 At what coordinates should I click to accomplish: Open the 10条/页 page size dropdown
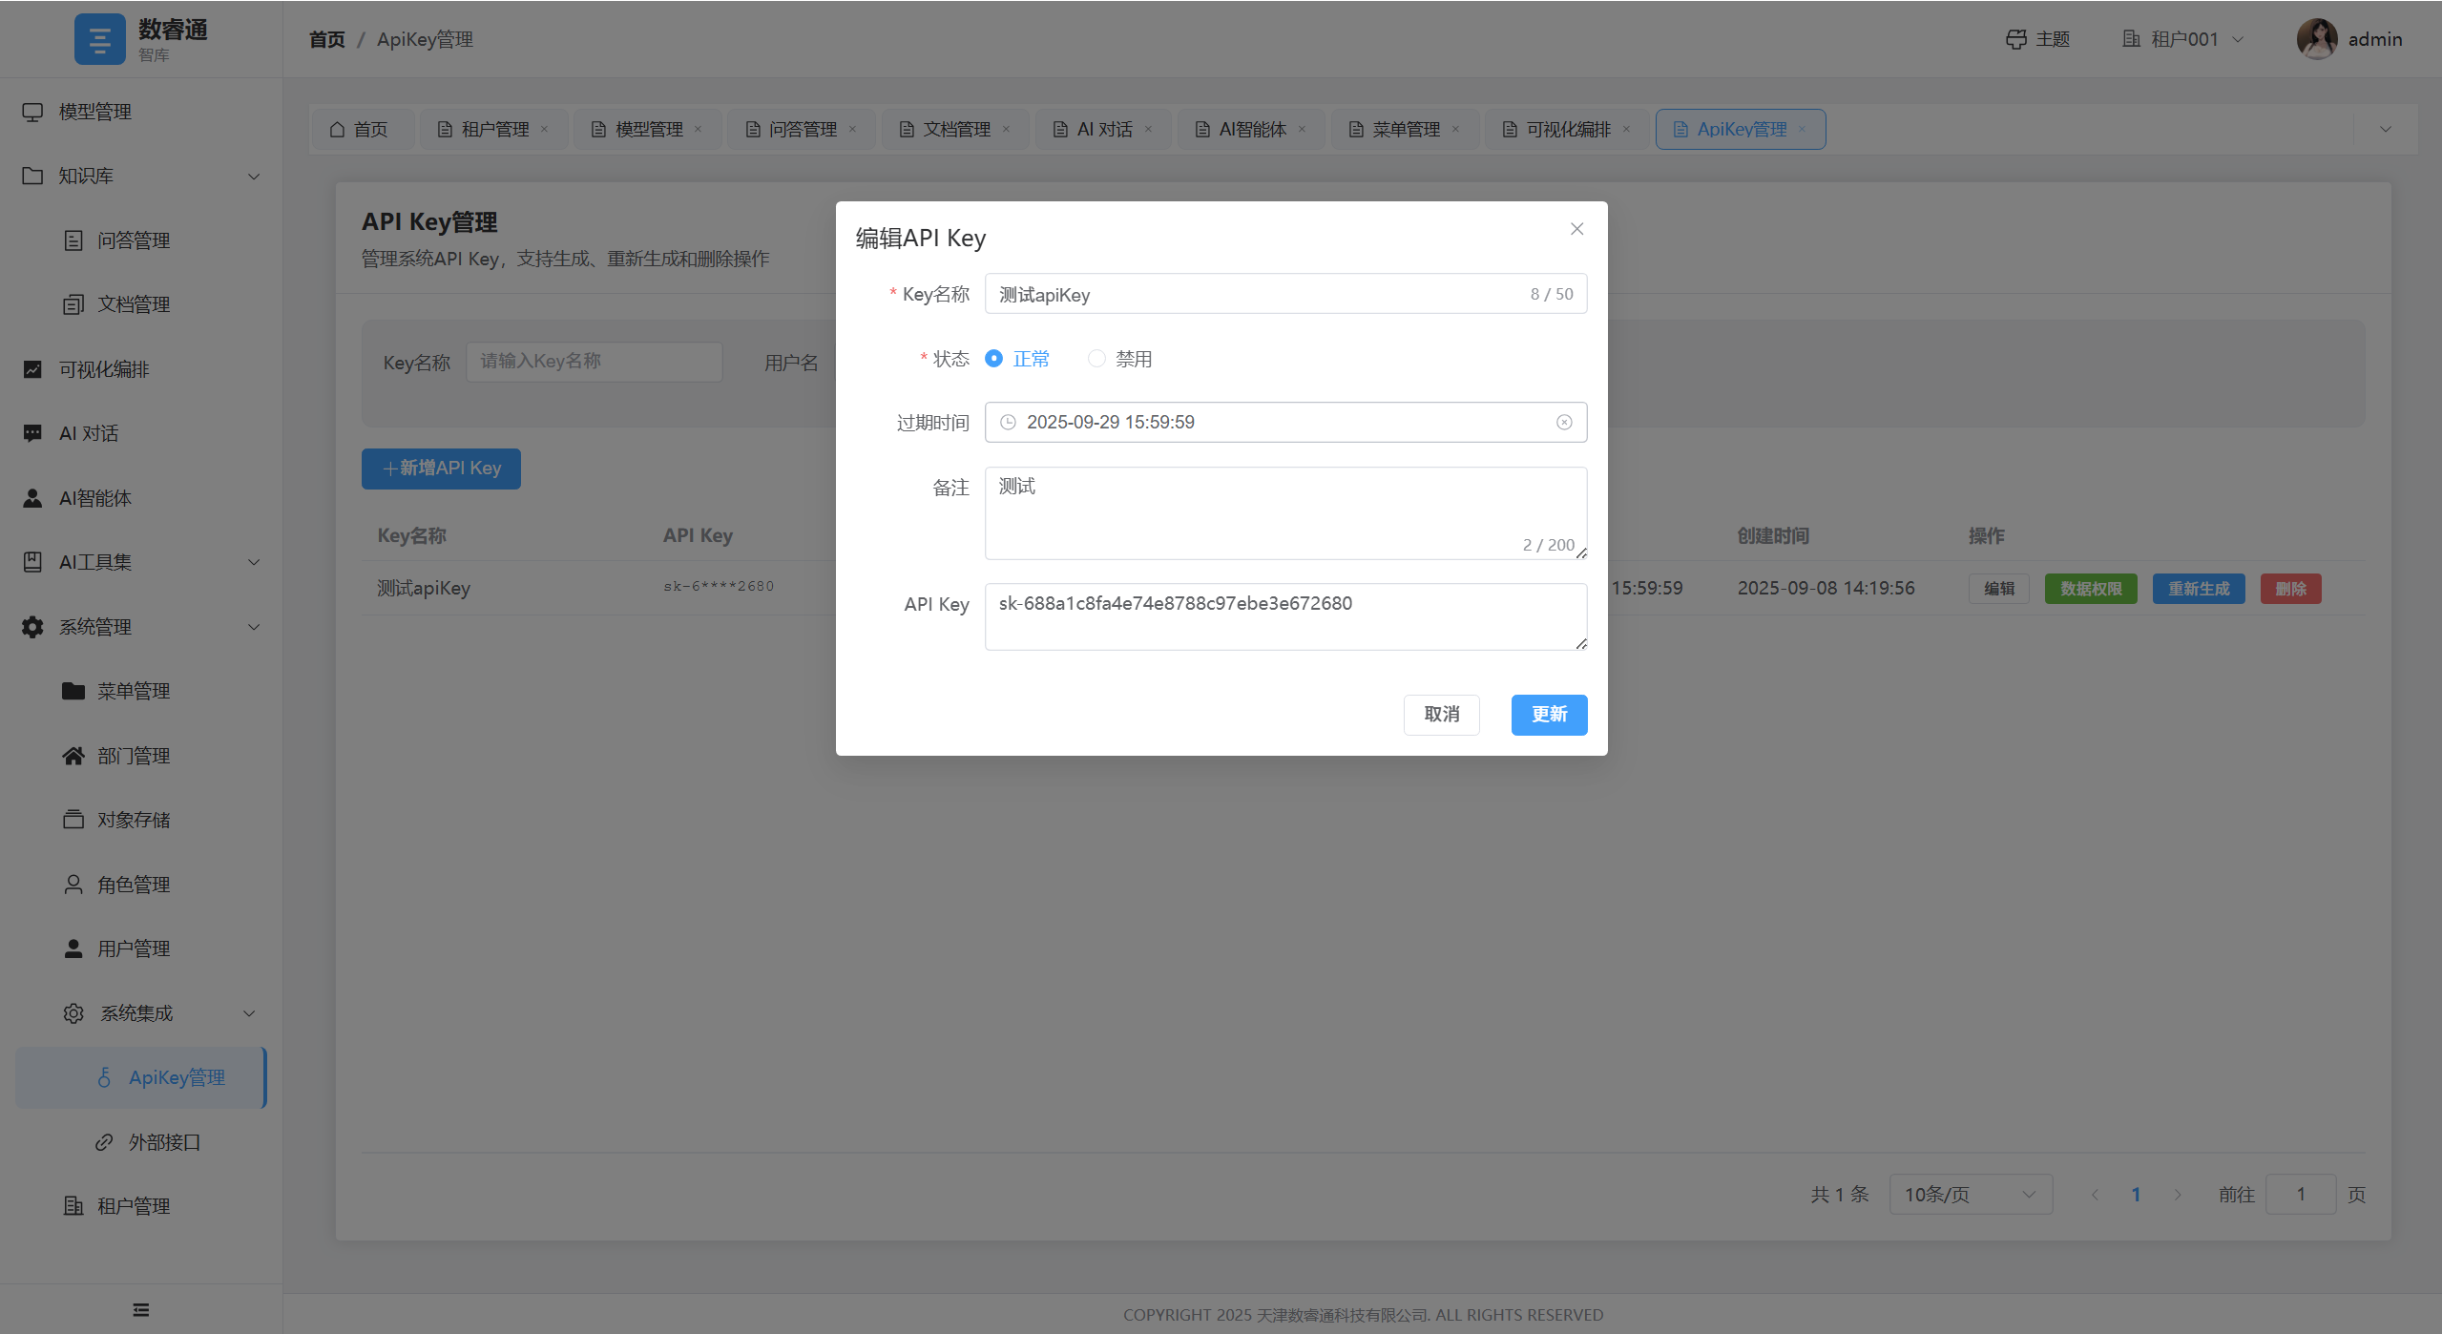click(x=1970, y=1194)
